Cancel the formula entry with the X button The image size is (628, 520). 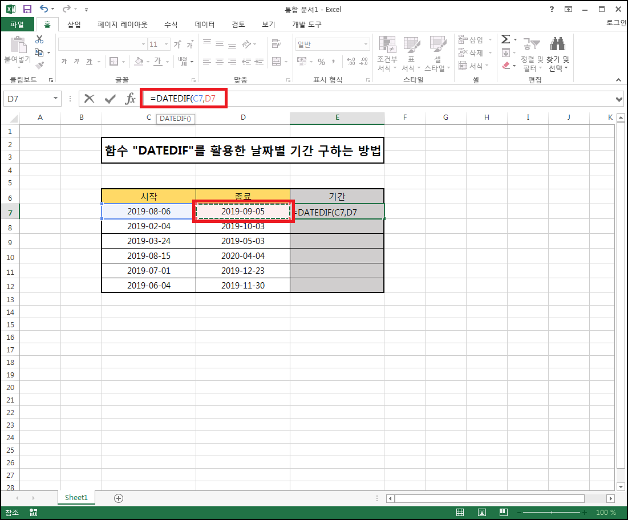pyautogui.click(x=90, y=99)
